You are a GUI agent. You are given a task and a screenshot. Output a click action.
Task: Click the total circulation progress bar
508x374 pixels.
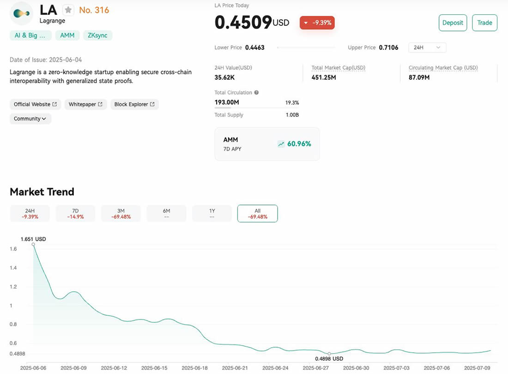click(257, 108)
